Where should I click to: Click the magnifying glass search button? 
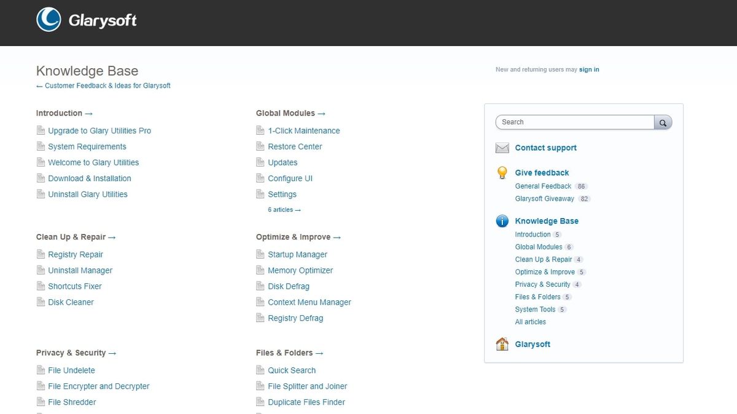(x=663, y=122)
